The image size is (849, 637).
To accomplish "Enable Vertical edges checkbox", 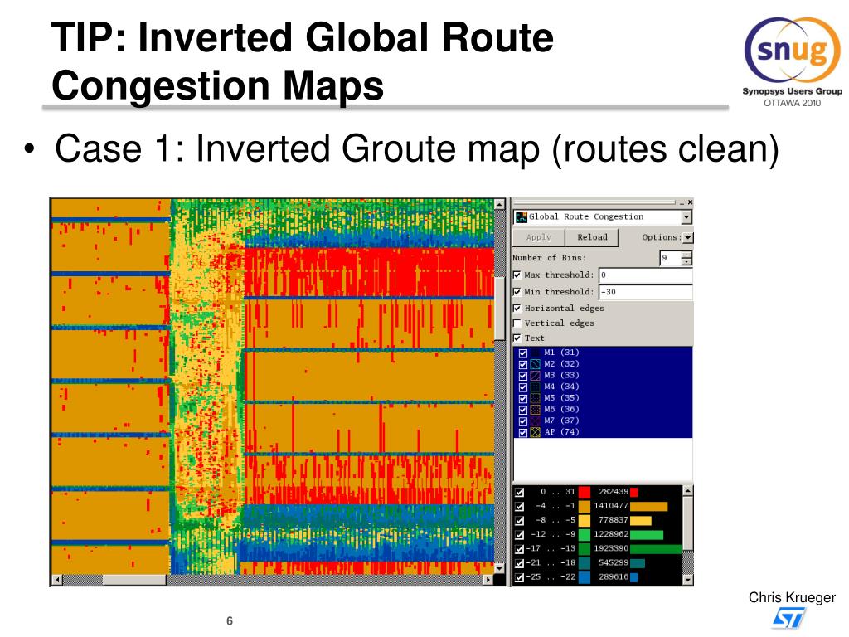I will pos(517,323).
